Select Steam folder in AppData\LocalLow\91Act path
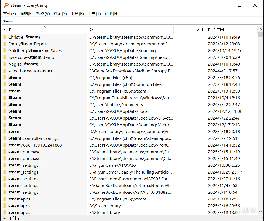This screenshot has height=221, width=264. [15, 118]
